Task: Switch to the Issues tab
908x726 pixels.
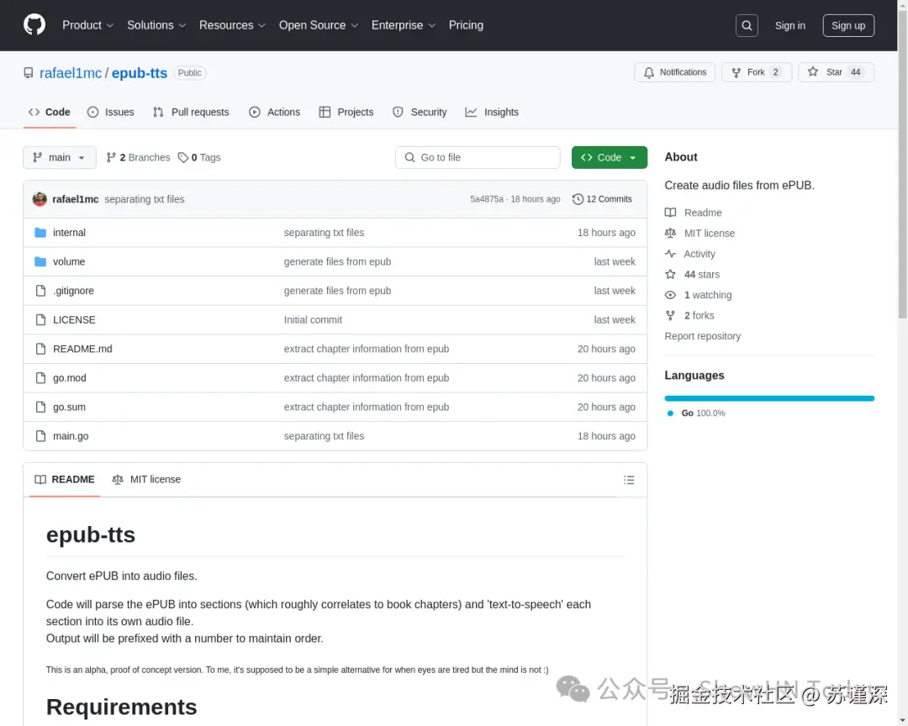Action: 111,113
